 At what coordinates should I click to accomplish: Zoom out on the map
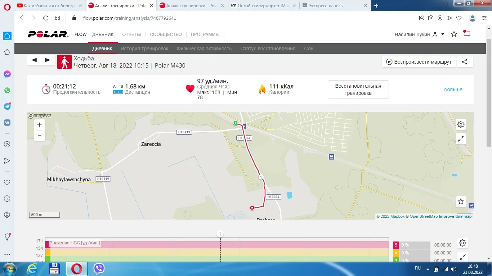[x=40, y=135]
